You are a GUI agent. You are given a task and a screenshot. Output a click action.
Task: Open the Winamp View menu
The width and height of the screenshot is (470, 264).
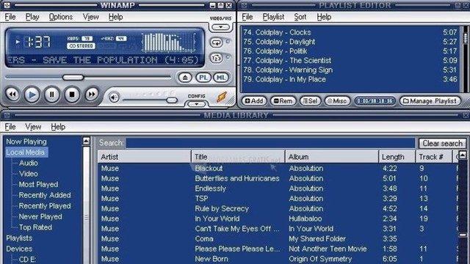(91, 17)
